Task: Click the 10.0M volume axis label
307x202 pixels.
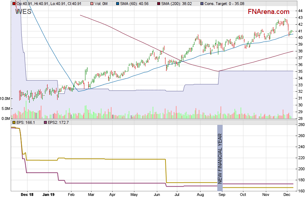Action: (x=5, y=99)
